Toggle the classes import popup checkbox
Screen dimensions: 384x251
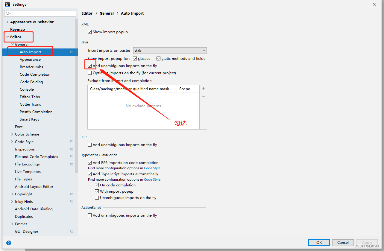[135, 59]
